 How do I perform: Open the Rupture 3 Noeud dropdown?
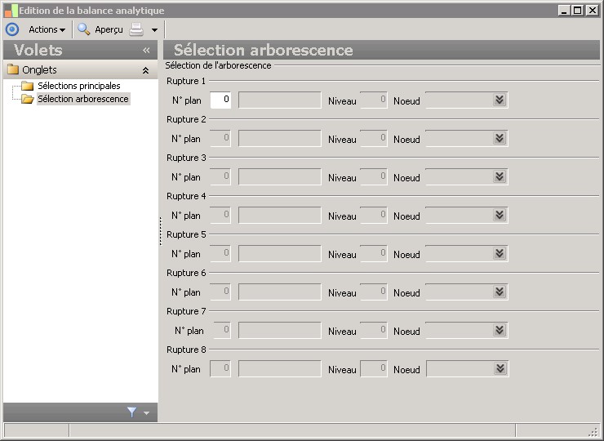500,177
